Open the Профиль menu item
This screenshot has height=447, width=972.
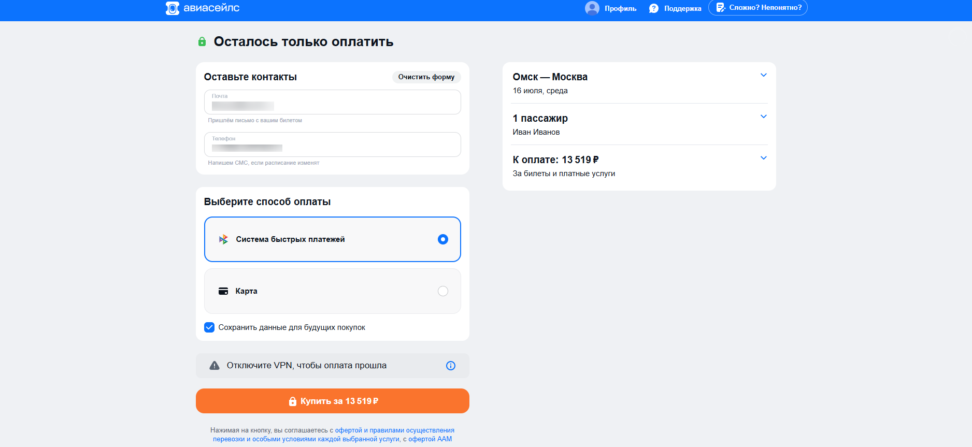tap(620, 8)
